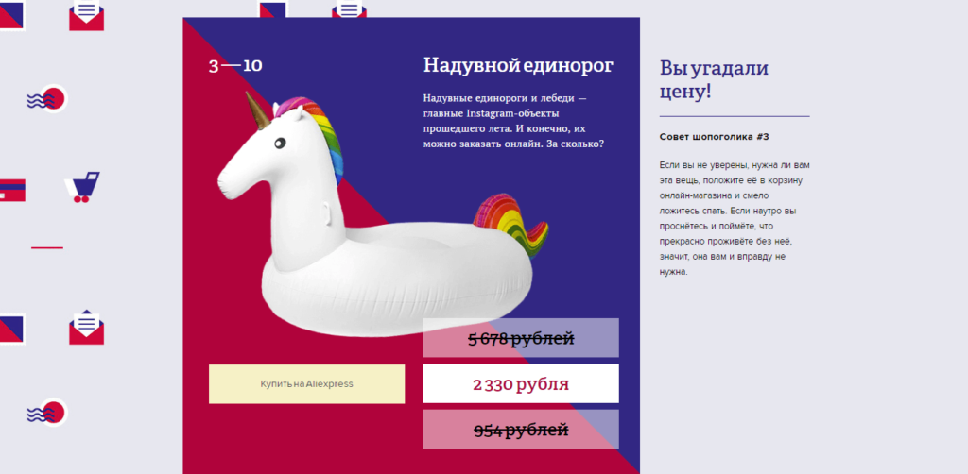Click the wave-circle icon at the bottom left

point(45,412)
